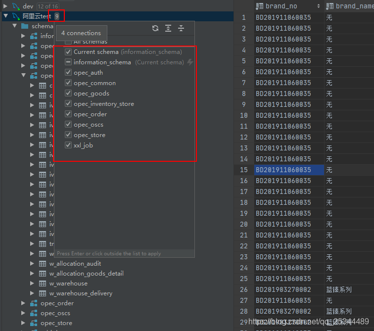Expand the dev data source node
Viewport: 374px width, 331px height.
click(5, 6)
